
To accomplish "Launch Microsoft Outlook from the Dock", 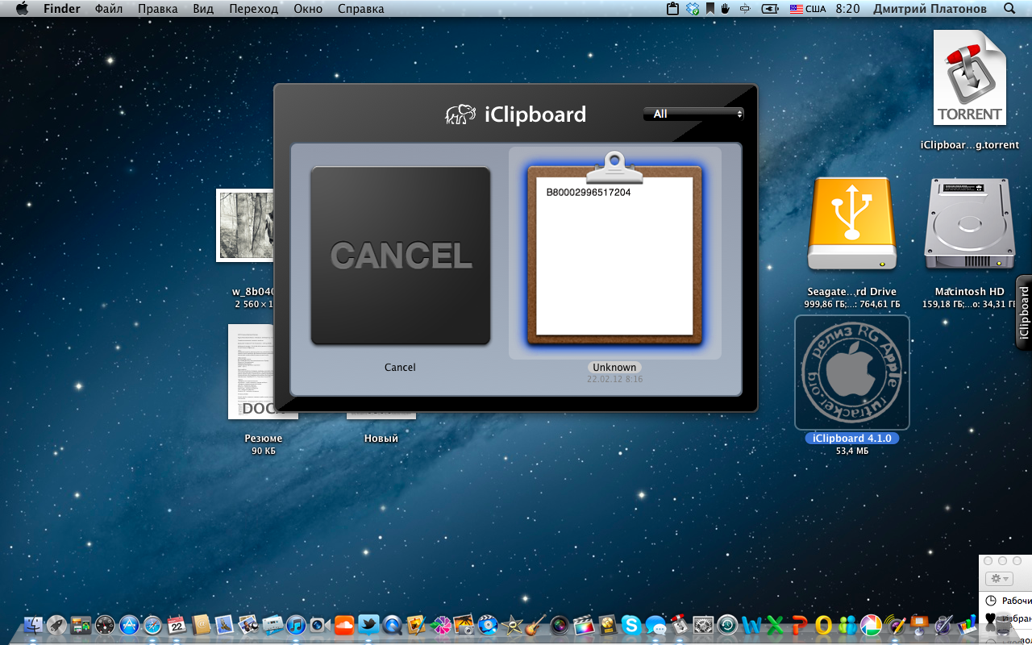I will (823, 625).
